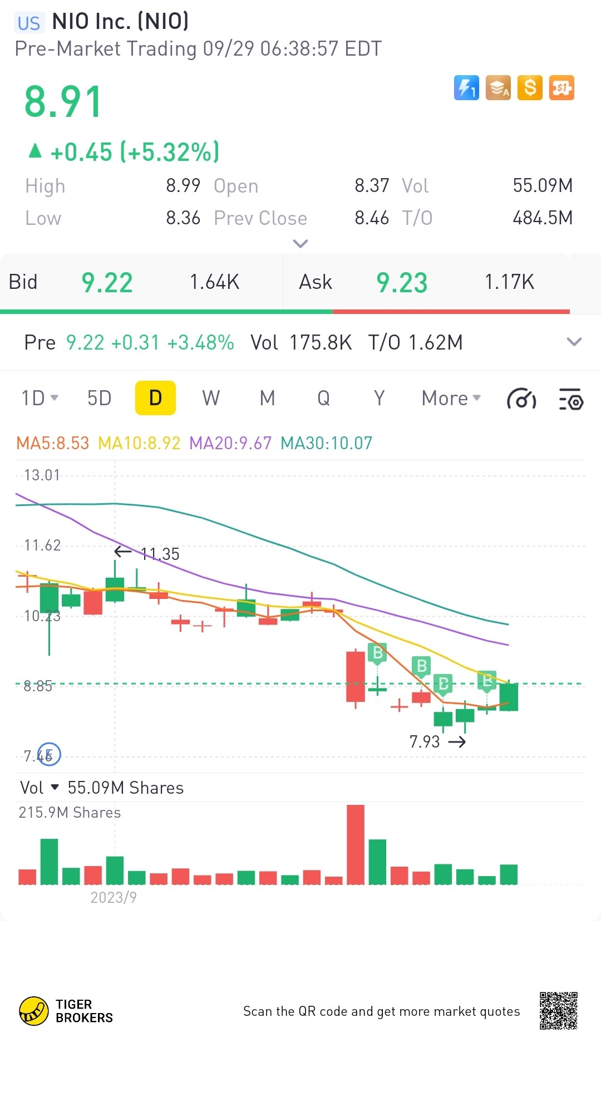Tap the second B buy marker near 758
The height and width of the screenshot is (1101, 601).
click(422, 666)
